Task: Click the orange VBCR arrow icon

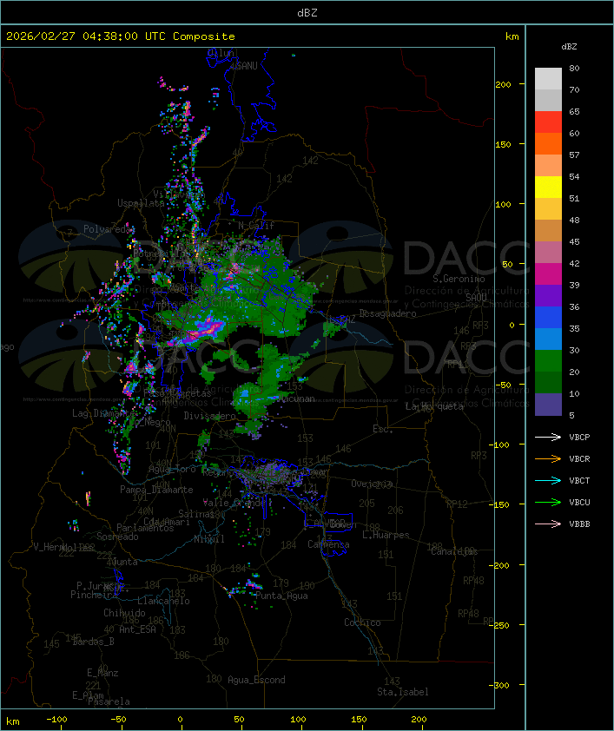Action: pos(548,458)
